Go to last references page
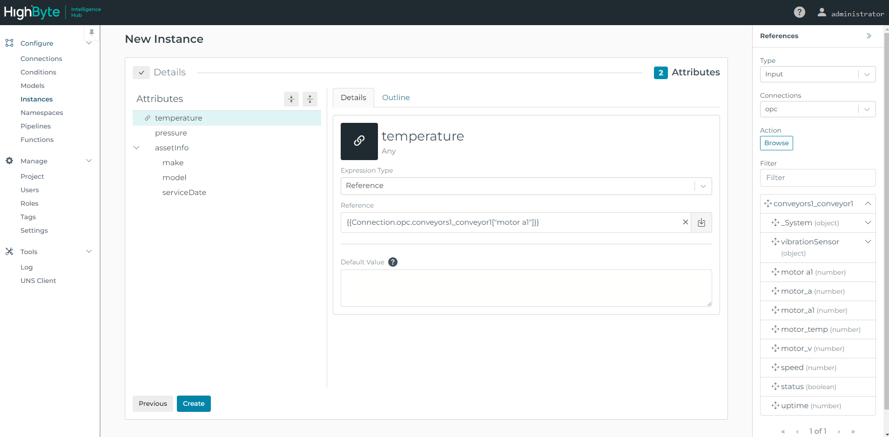 pyautogui.click(x=853, y=431)
